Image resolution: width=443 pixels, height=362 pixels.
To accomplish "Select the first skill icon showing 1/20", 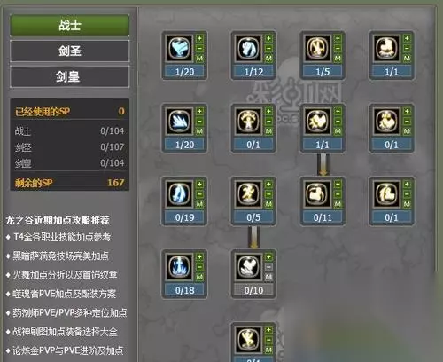I will [x=179, y=48].
